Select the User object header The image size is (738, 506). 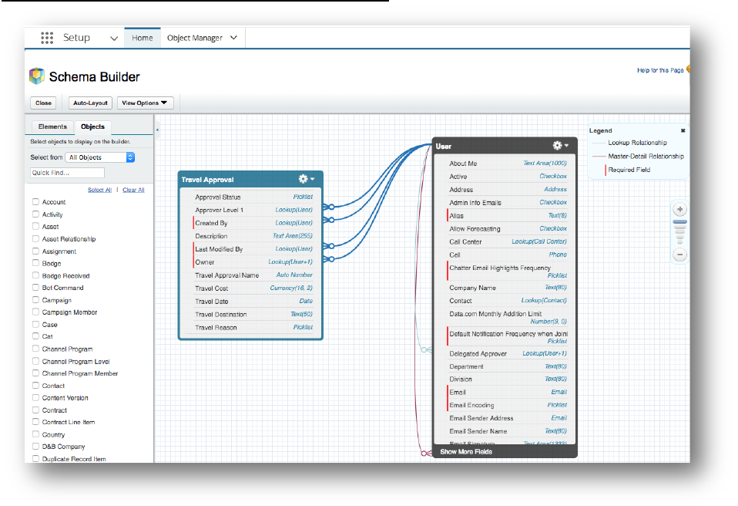[x=505, y=146]
